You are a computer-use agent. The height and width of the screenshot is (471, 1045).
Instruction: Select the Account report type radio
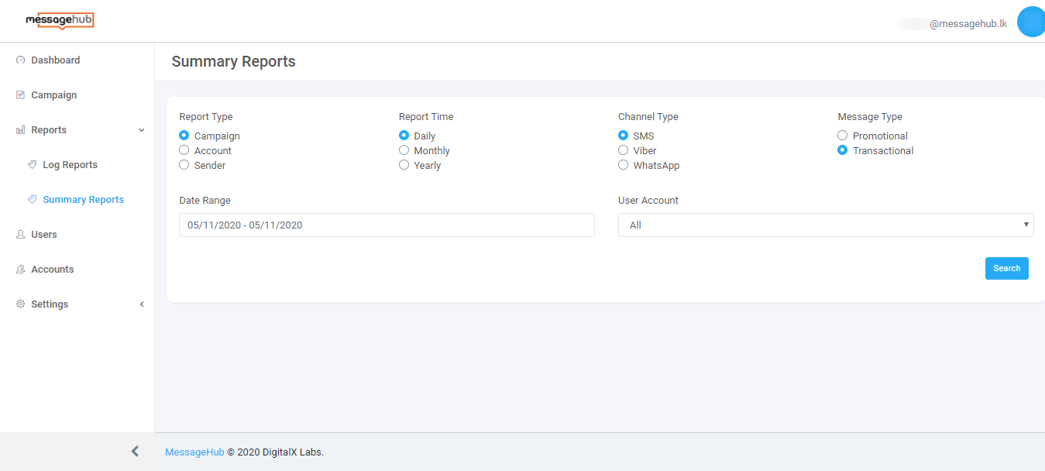point(184,150)
